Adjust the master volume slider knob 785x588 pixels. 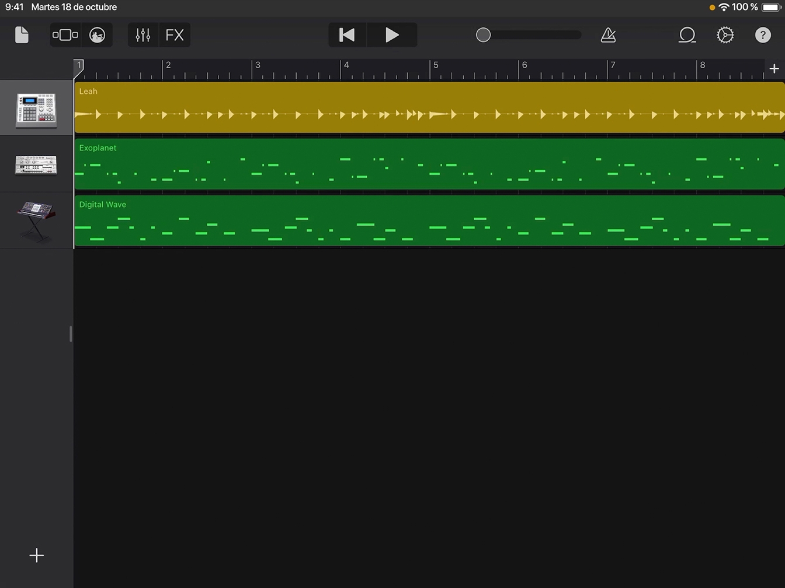(483, 35)
